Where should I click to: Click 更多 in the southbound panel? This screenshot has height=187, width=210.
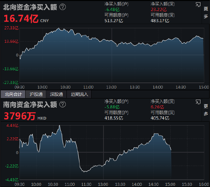[206, 110]
